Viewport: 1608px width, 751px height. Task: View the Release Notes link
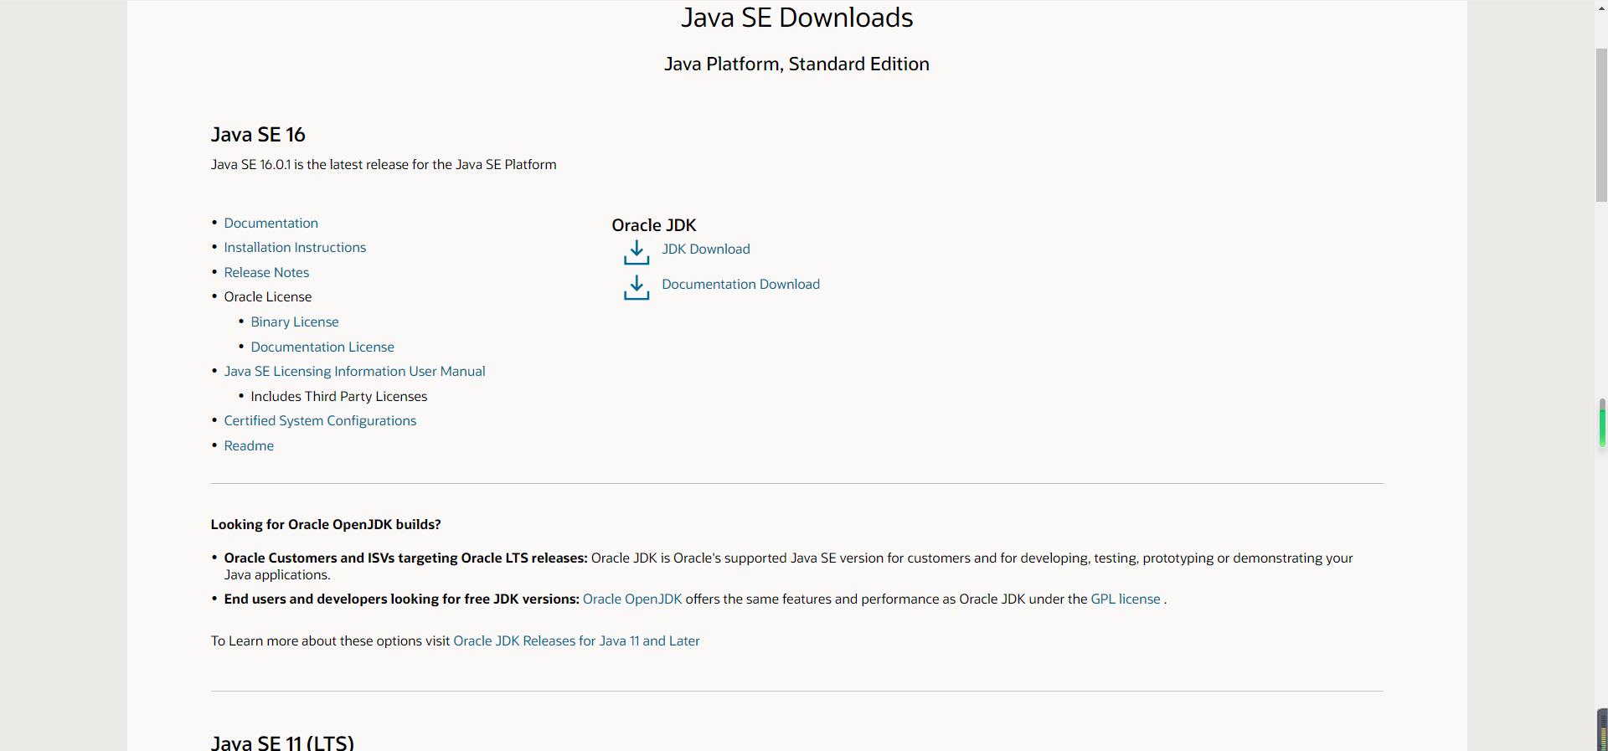point(266,272)
